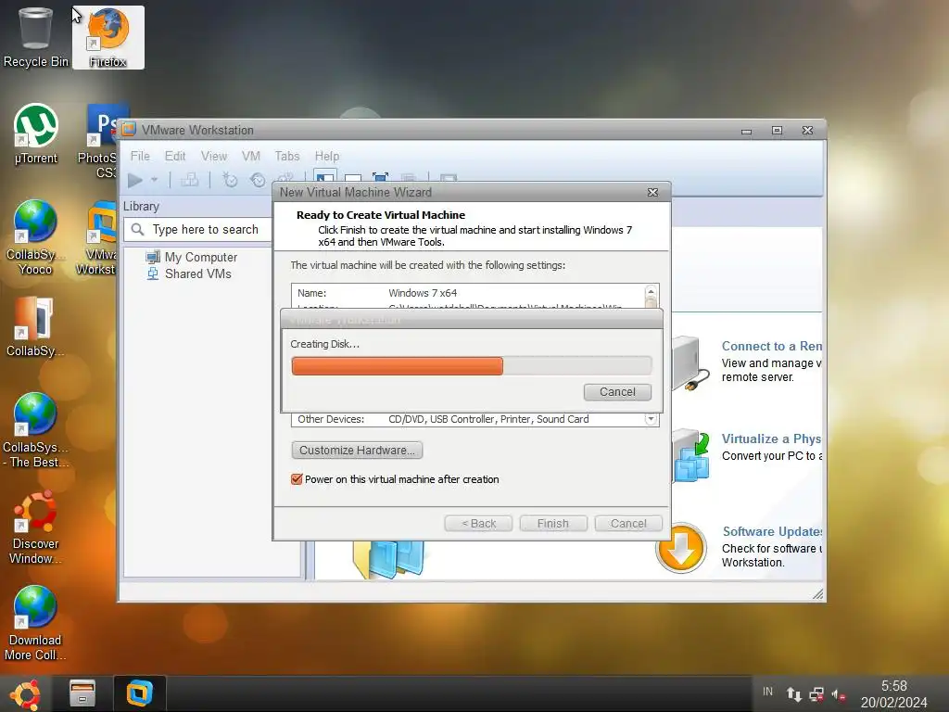Click the Other Devices settings row
This screenshot has height=712, width=949.
pos(468,419)
